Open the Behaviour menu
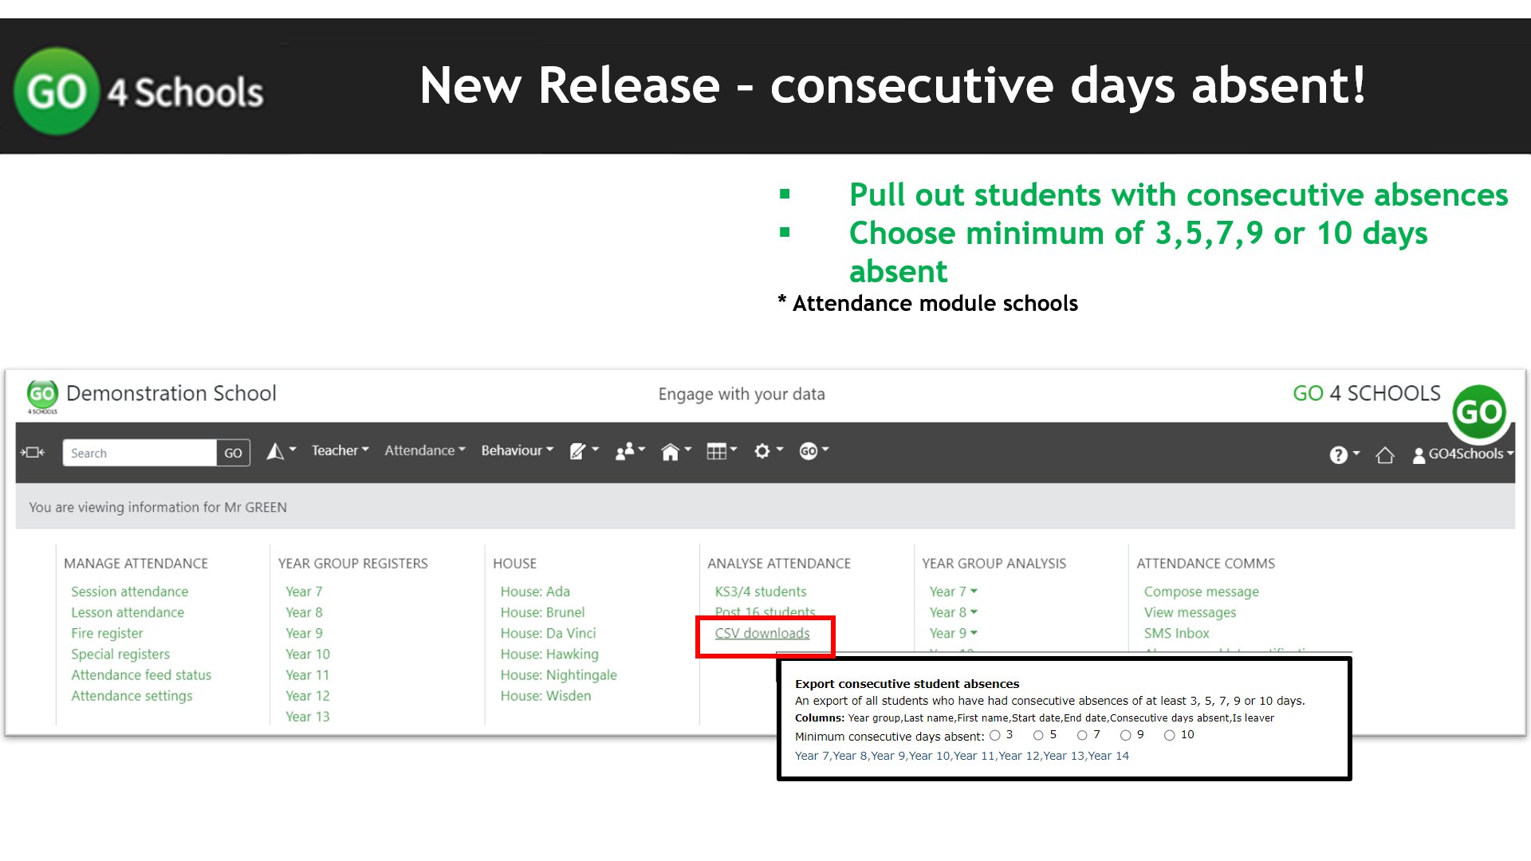Screen dimensions: 1531x861 click(x=518, y=450)
